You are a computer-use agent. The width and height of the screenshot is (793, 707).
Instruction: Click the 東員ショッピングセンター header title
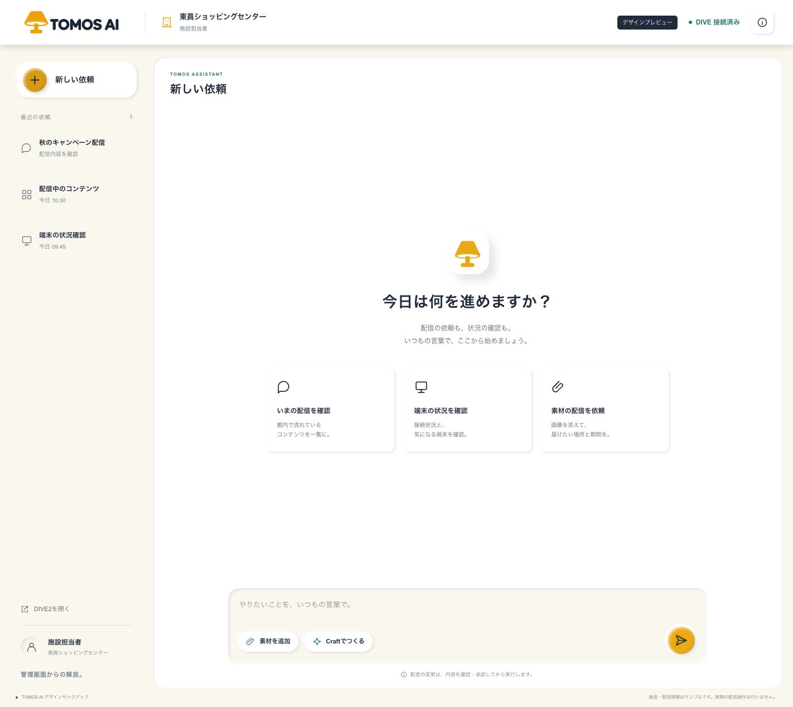point(223,17)
